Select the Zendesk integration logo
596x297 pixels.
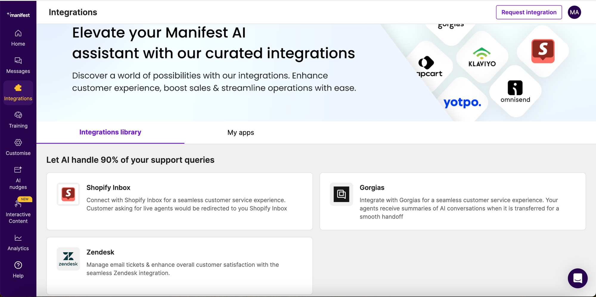(x=68, y=259)
